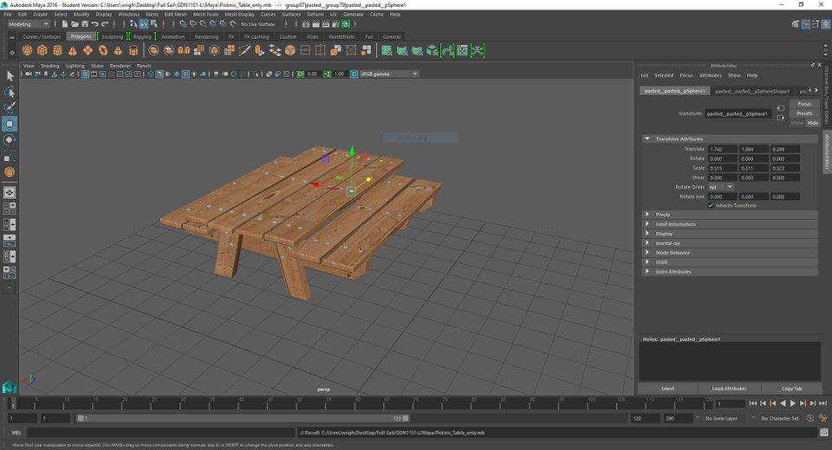The height and width of the screenshot is (450, 832).
Task: Click the Hide button
Action: [x=813, y=123]
